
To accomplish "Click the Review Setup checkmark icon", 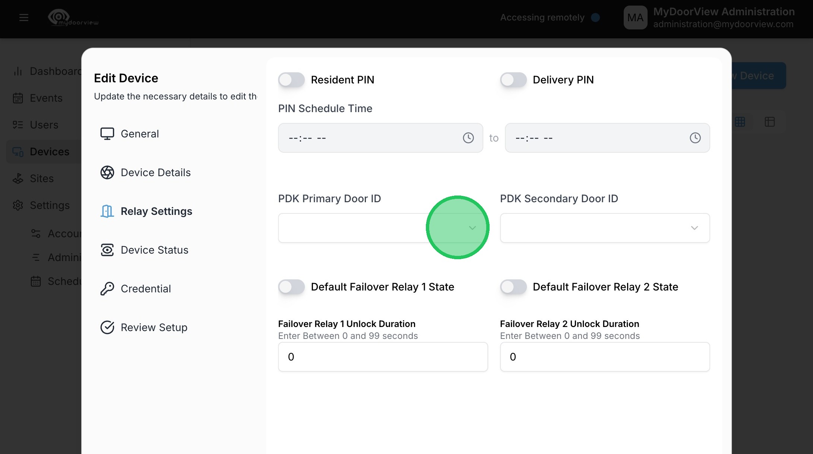I will [x=107, y=327].
